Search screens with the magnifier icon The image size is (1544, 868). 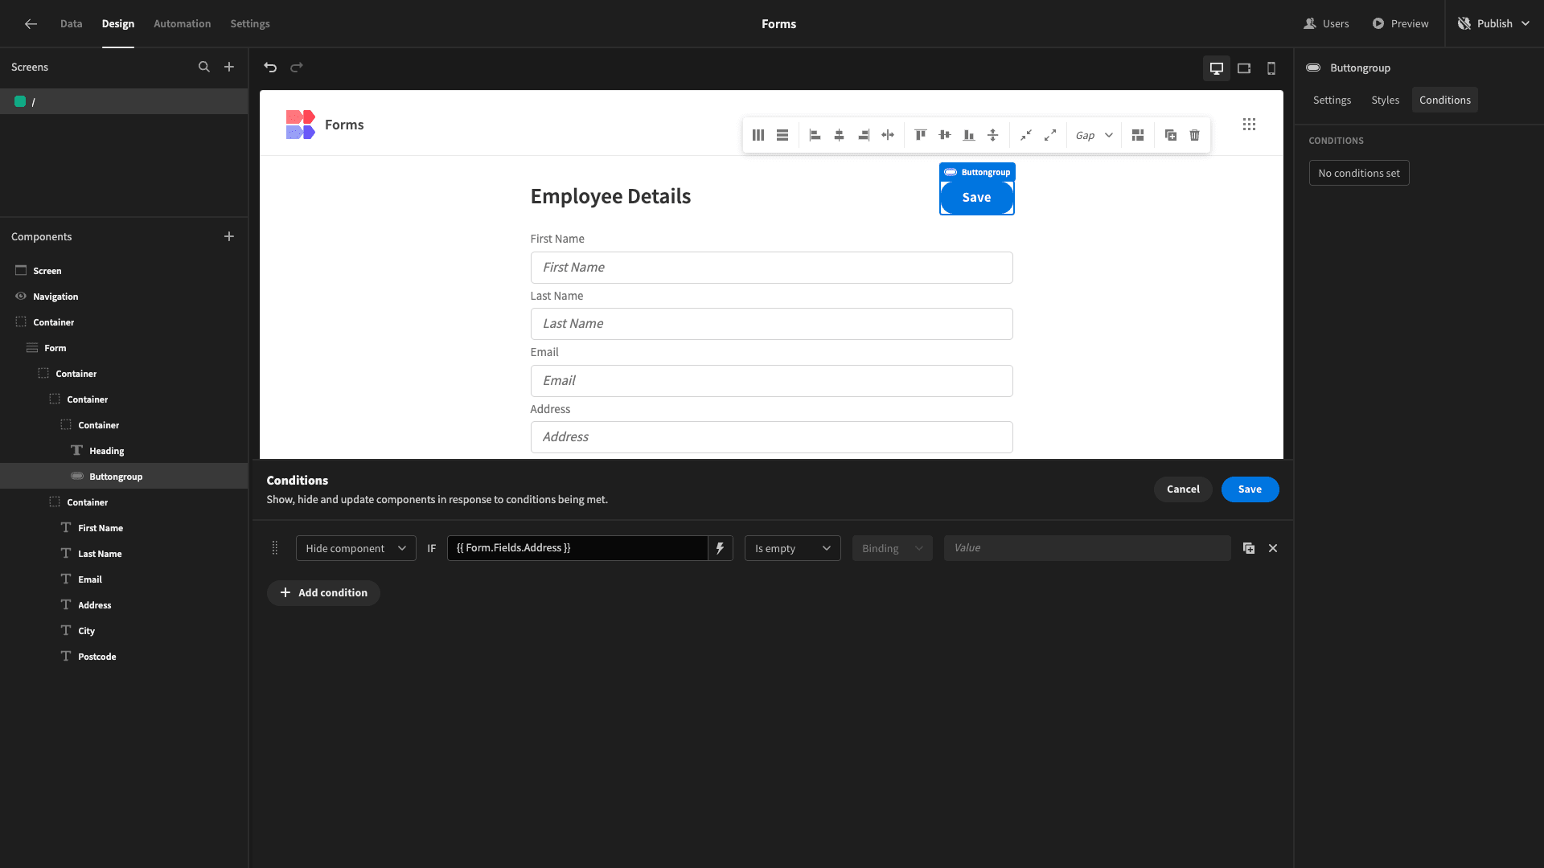pos(204,68)
